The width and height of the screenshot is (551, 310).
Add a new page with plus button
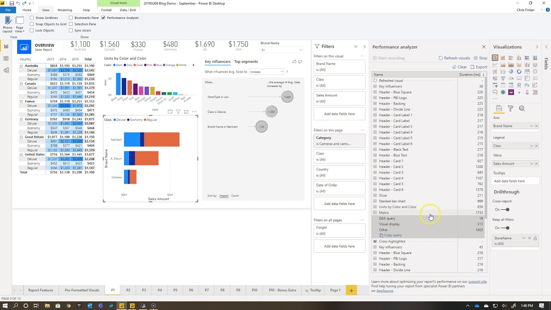(x=351, y=290)
